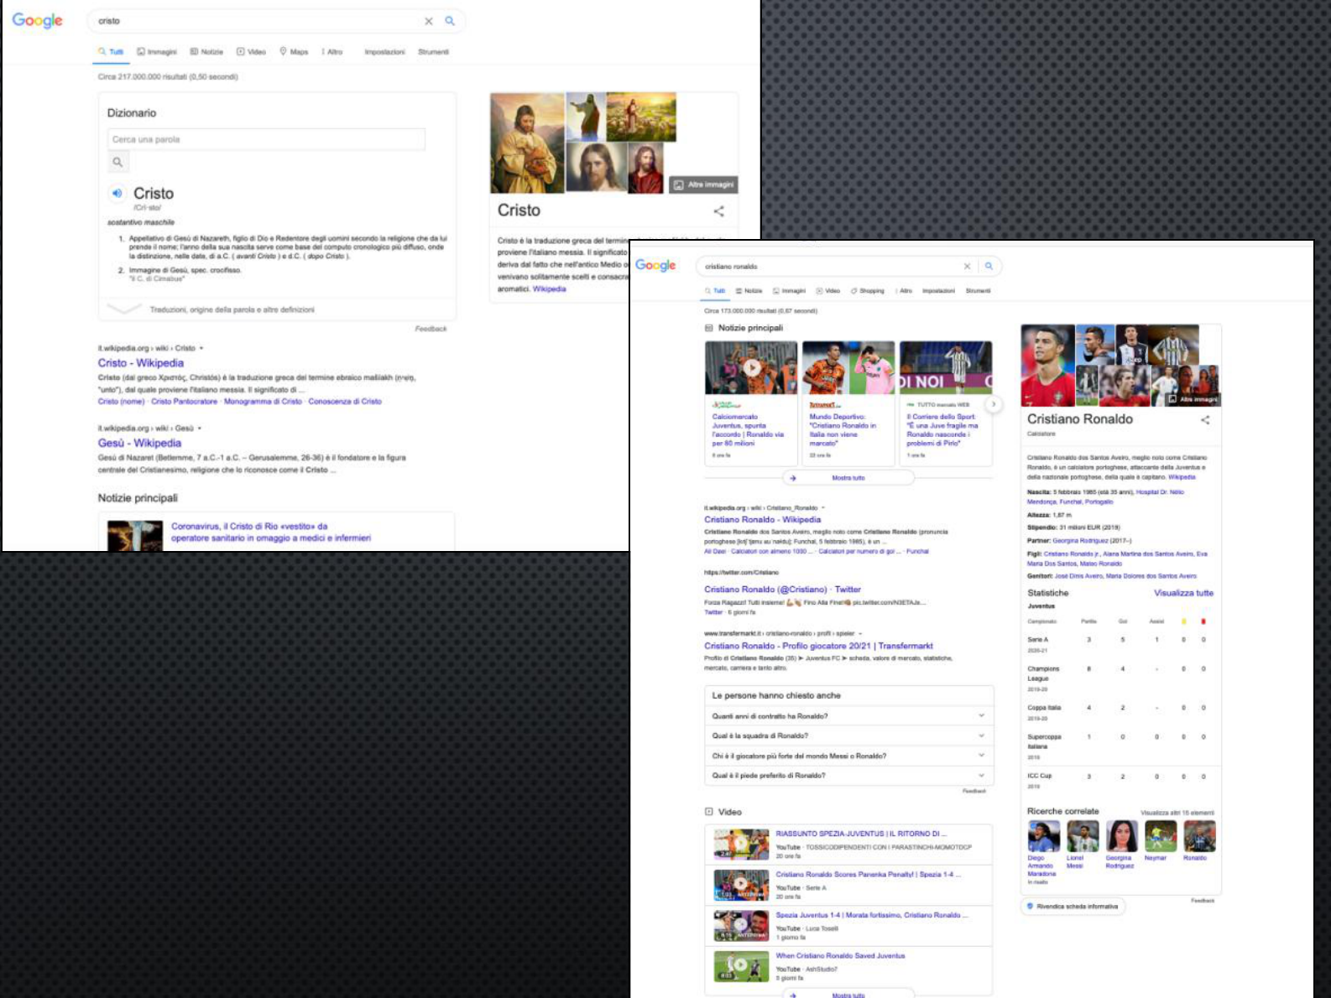1331x998 pixels.
Task: Open 'Cristiano Ronaldo (@Cristiano) · Twitter' result
Action: coord(782,590)
